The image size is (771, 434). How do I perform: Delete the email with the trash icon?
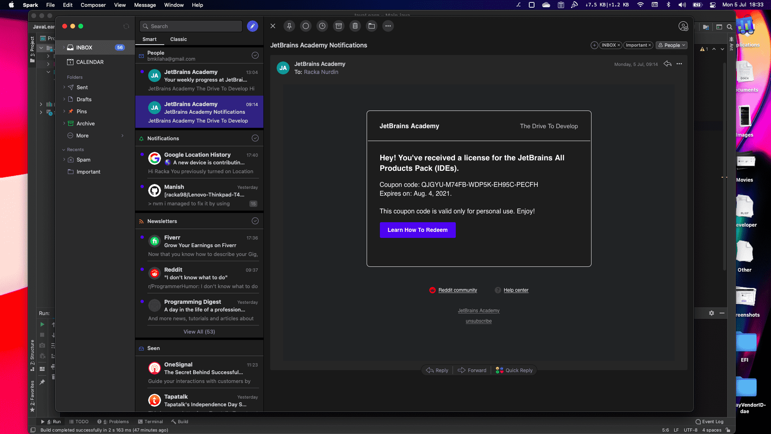355,26
